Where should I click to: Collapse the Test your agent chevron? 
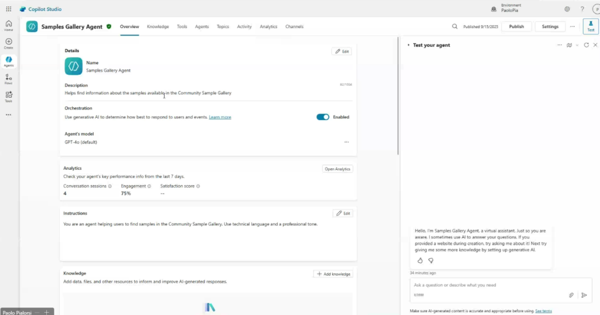[408, 45]
